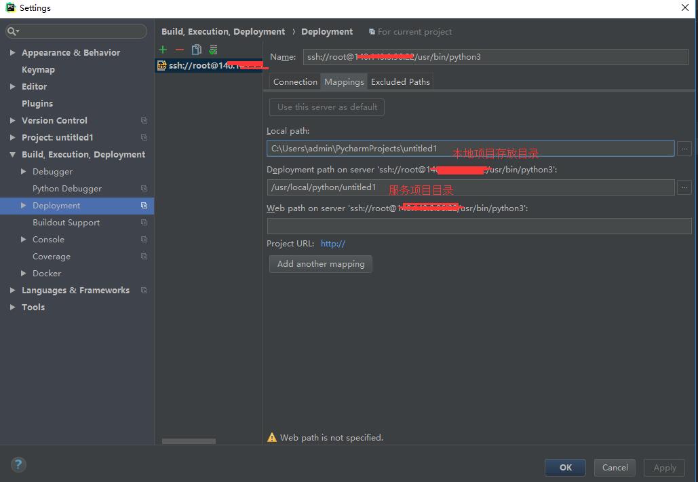The image size is (698, 482).
Task: Browse for Local path using ellipsis button
Action: 684,149
